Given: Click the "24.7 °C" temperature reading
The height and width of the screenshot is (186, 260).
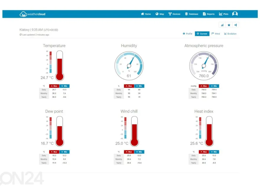Looking at the screenshot, I should [x=47, y=78].
